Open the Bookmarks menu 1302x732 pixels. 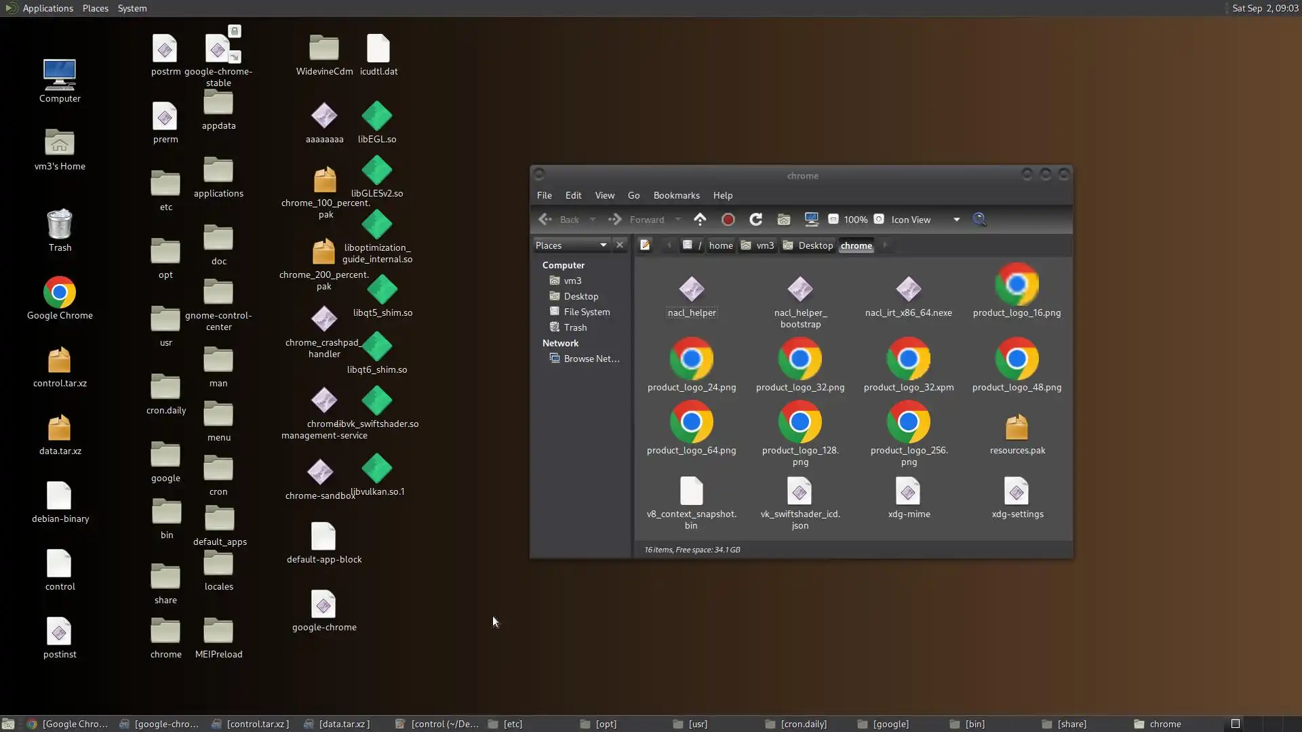676,195
